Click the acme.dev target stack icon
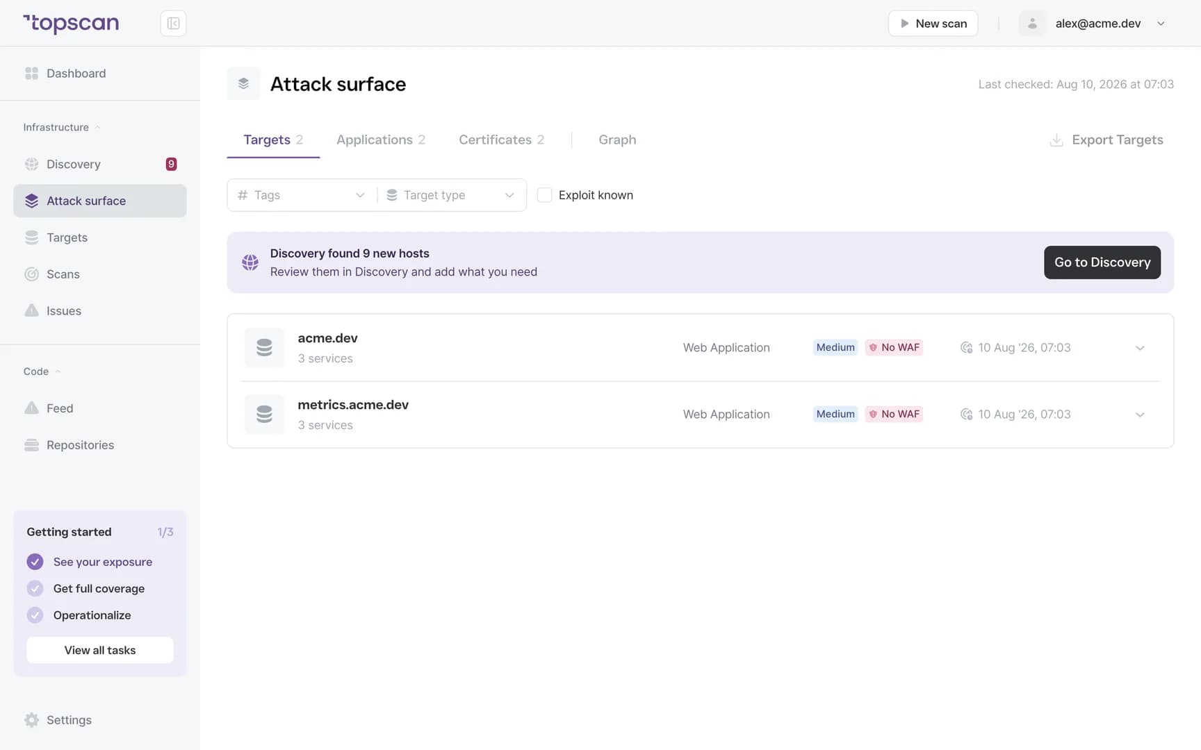The width and height of the screenshot is (1201, 750). pyautogui.click(x=264, y=347)
